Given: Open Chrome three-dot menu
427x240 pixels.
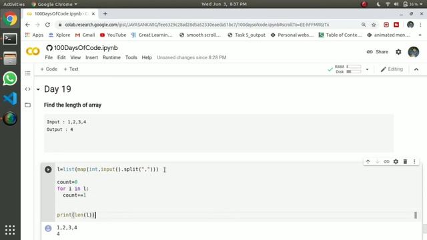Looking at the screenshot, I should click(421, 25).
